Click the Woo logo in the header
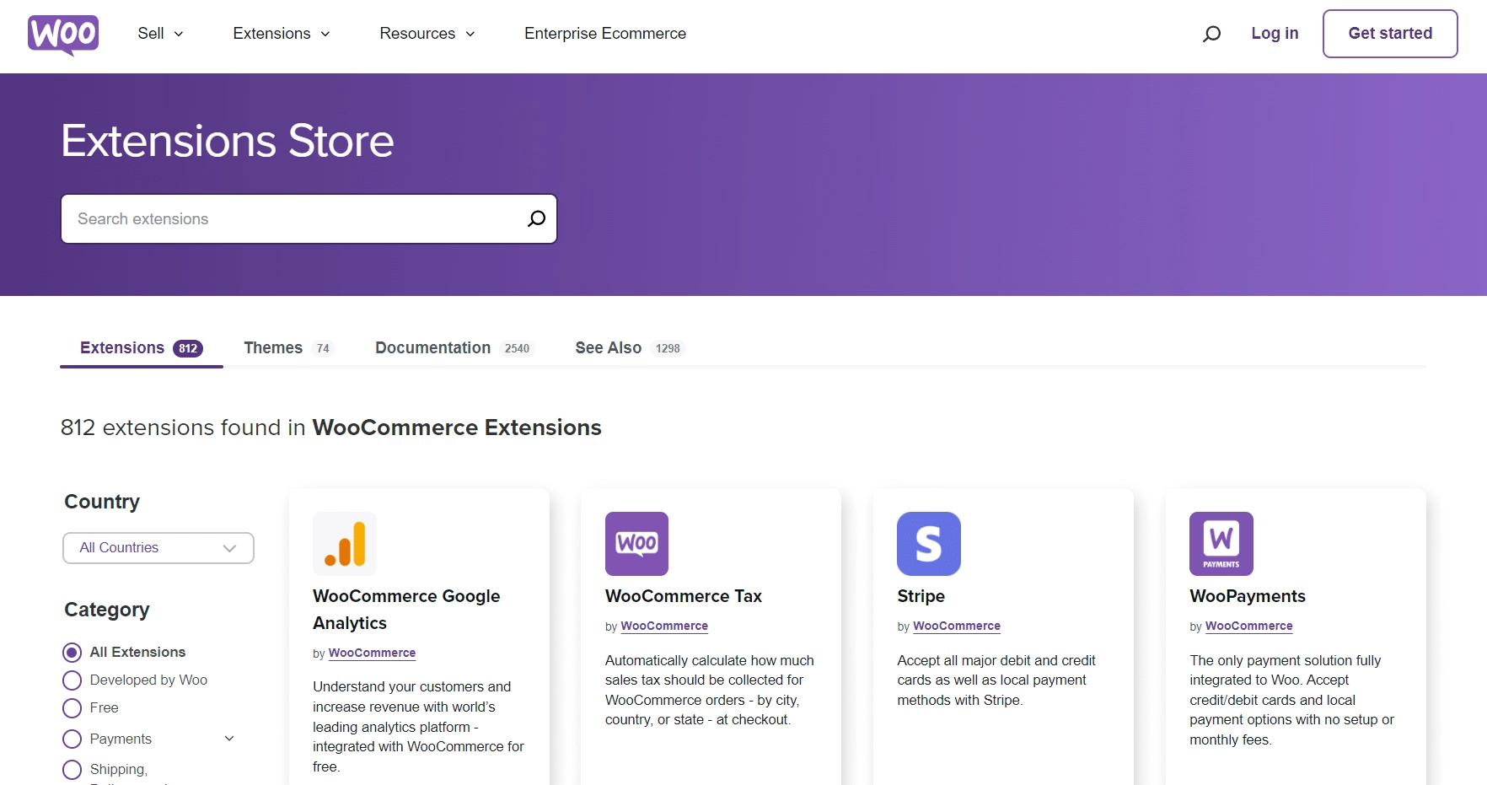 pyautogui.click(x=62, y=34)
